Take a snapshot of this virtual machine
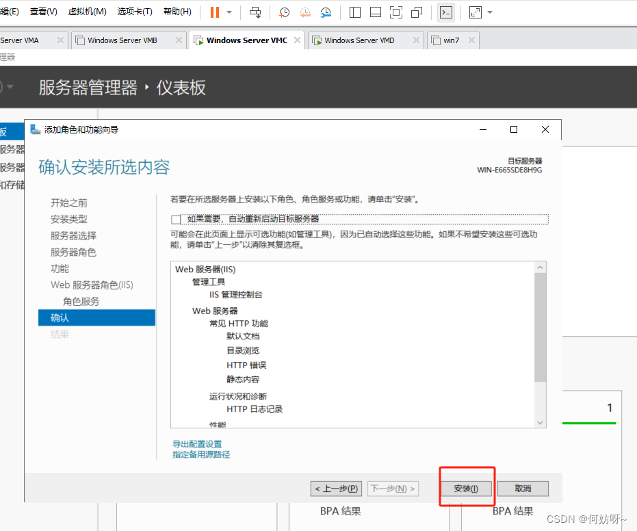 (x=284, y=12)
